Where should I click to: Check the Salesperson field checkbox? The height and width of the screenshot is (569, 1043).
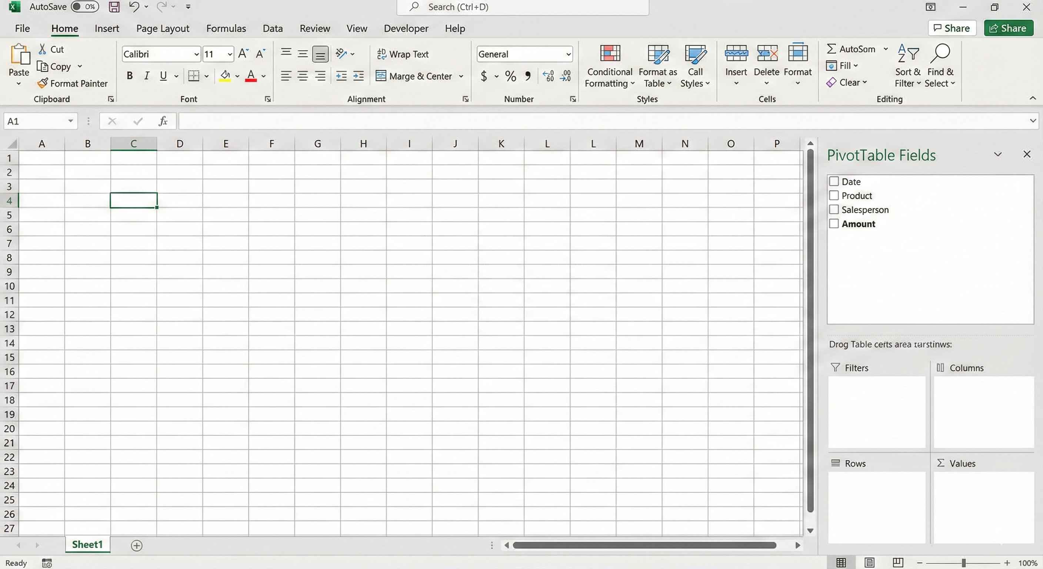click(834, 209)
